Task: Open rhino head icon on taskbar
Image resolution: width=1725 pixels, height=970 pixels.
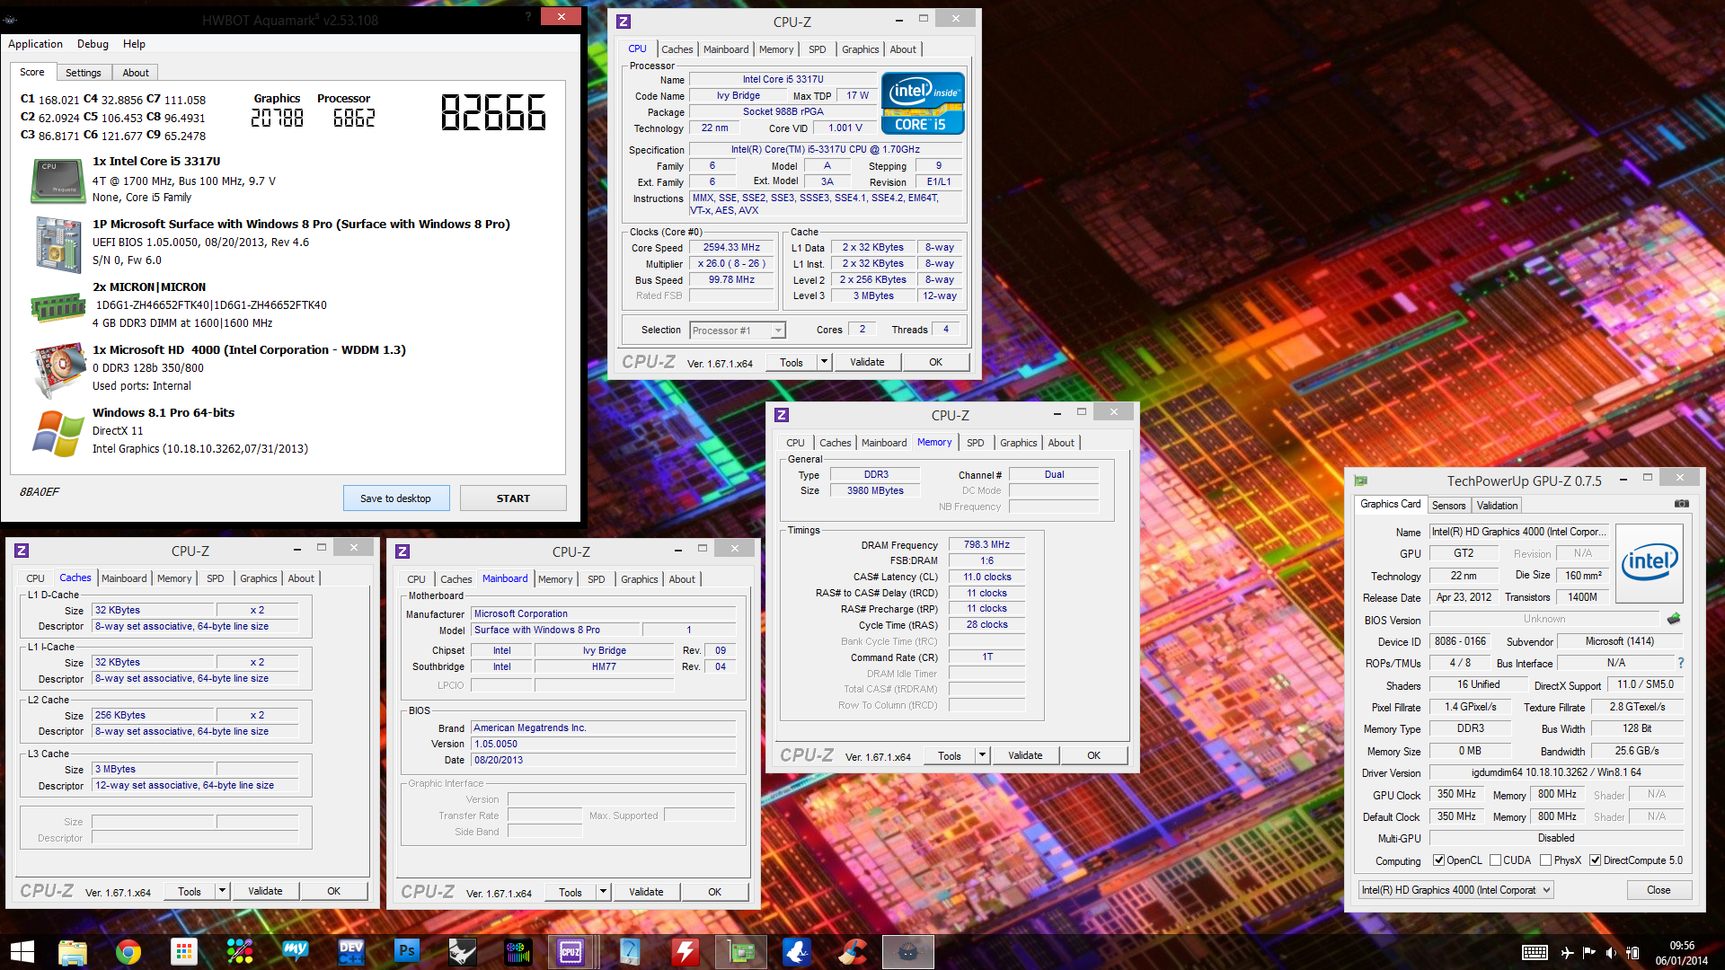Action: tap(463, 952)
